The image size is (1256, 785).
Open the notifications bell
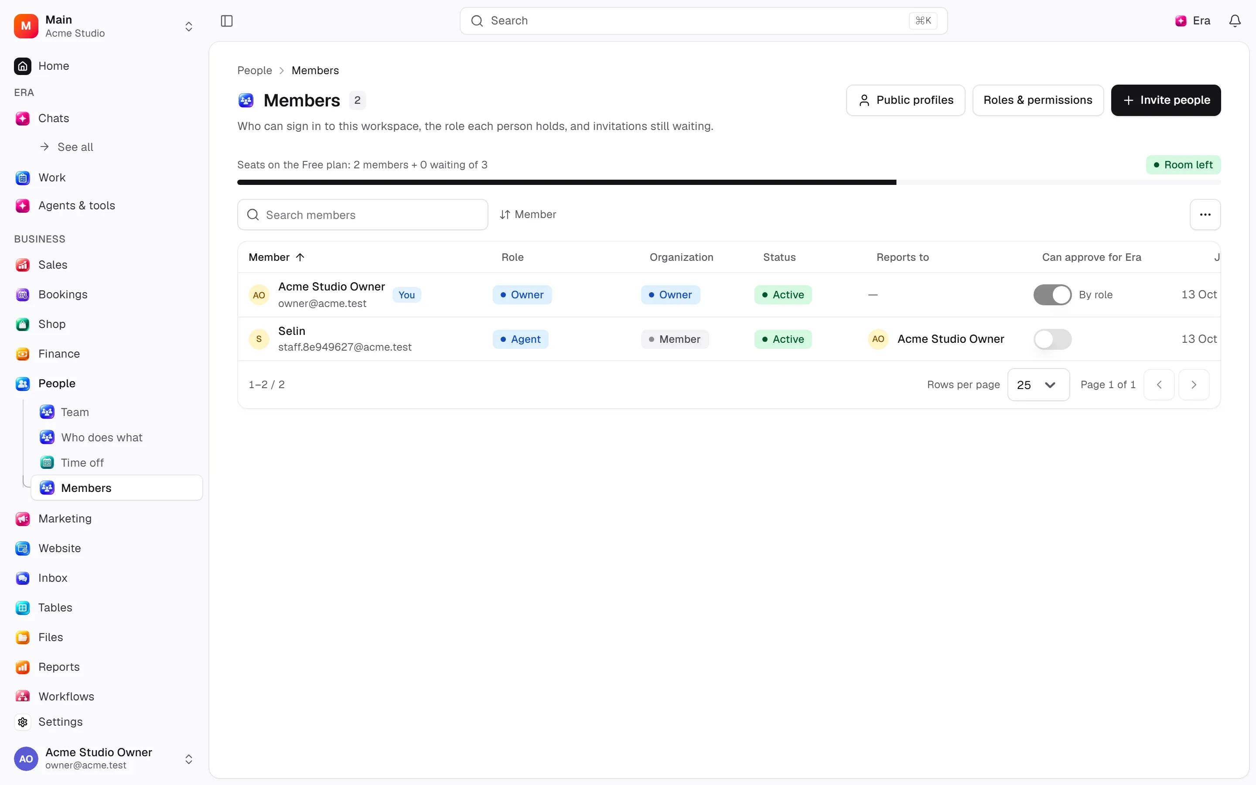[x=1235, y=21]
